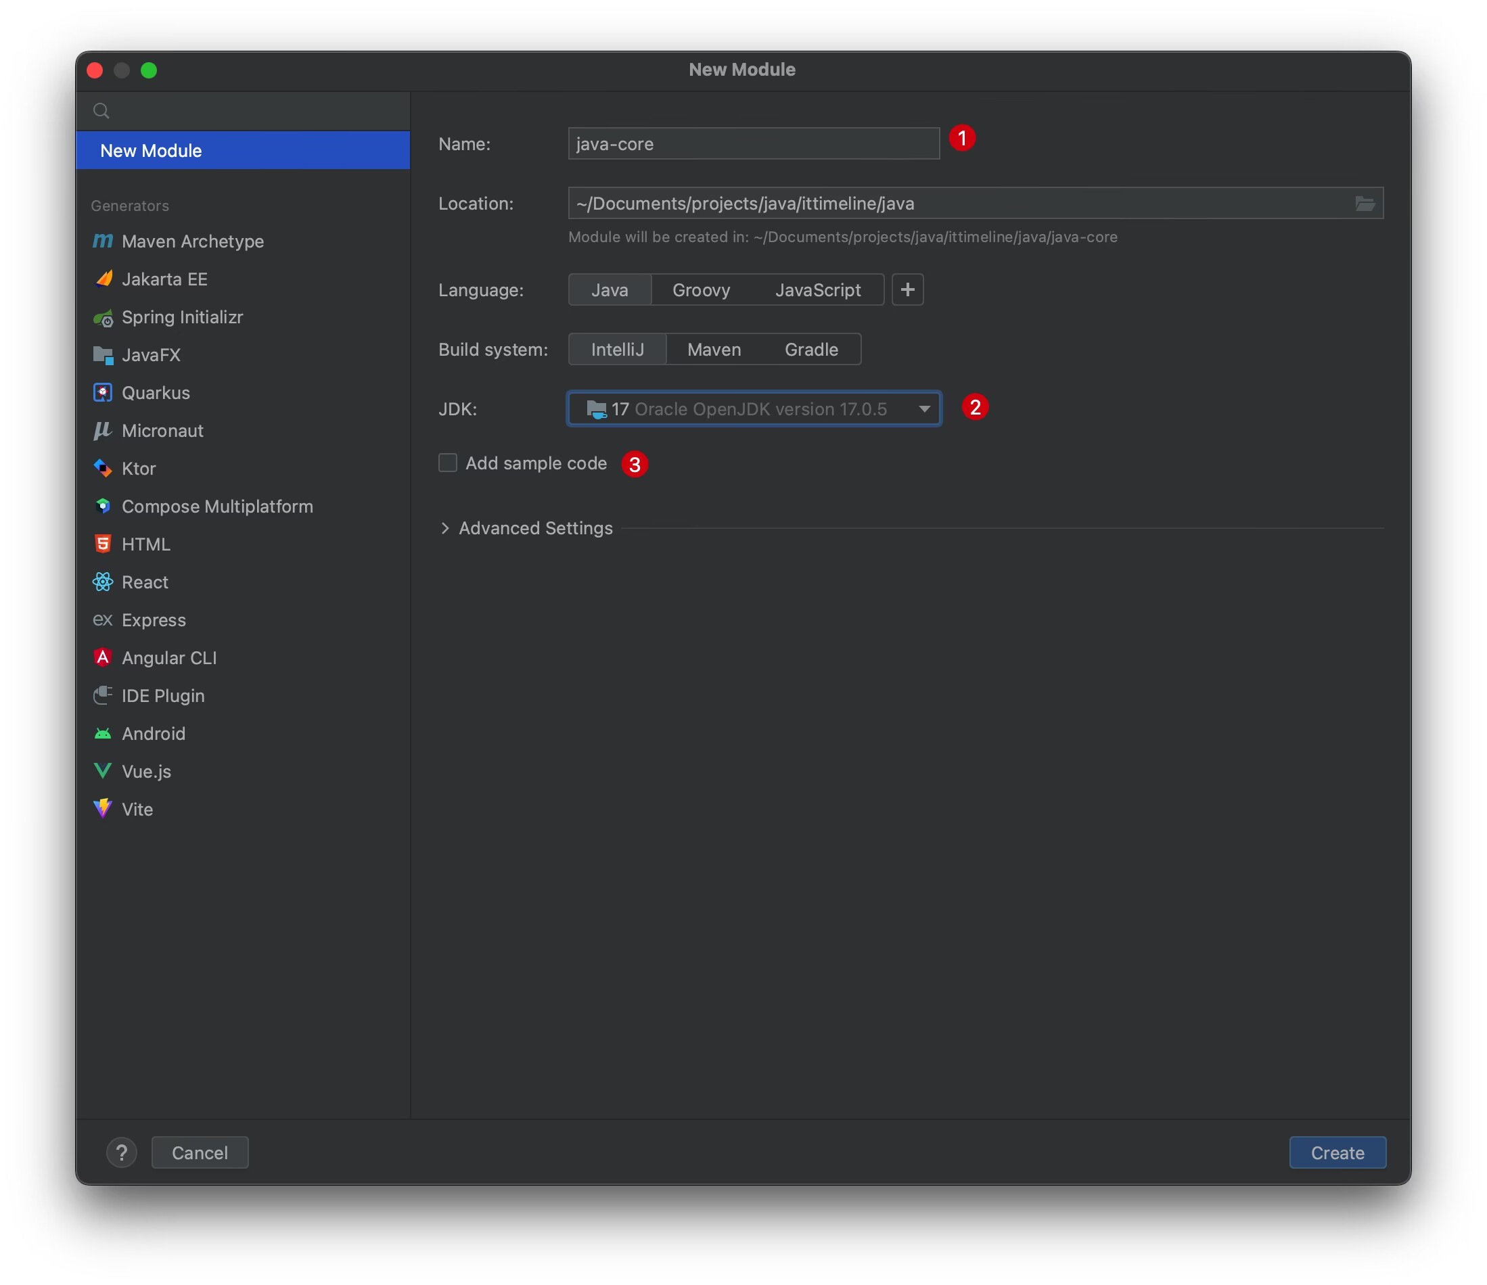The height and width of the screenshot is (1285, 1487).
Task: Set language to Java
Action: tap(610, 290)
